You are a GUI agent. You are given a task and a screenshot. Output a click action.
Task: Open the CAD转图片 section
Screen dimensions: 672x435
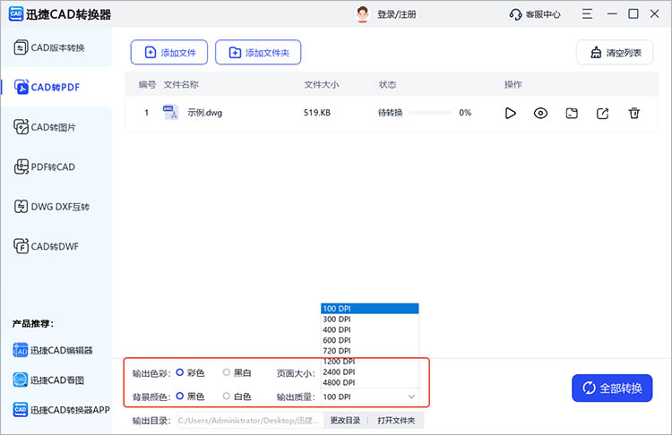[56, 127]
